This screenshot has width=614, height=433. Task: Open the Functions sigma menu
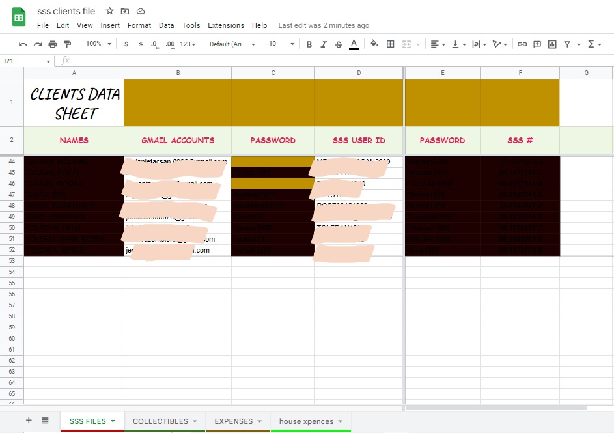click(594, 44)
